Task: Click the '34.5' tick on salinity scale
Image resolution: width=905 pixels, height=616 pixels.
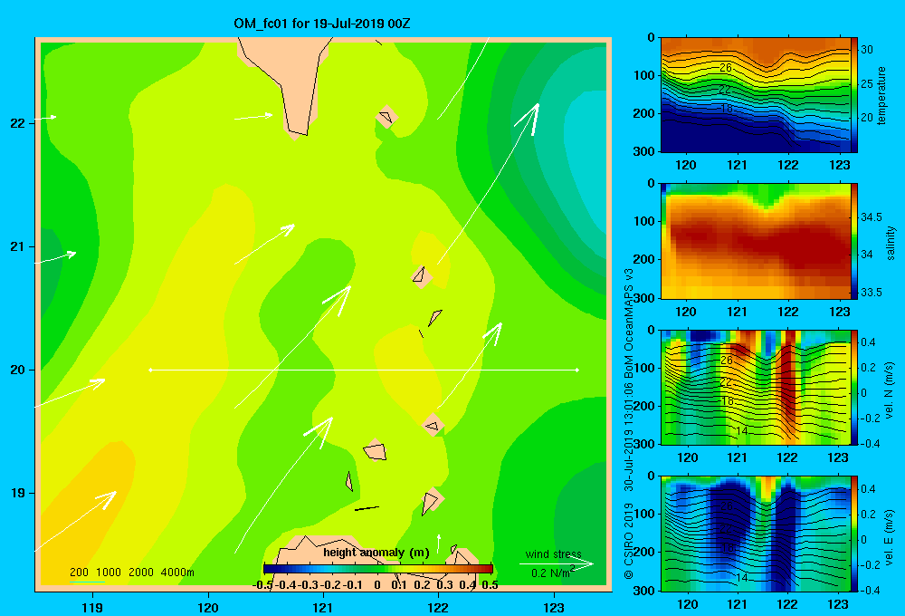Action: pyautogui.click(x=872, y=217)
